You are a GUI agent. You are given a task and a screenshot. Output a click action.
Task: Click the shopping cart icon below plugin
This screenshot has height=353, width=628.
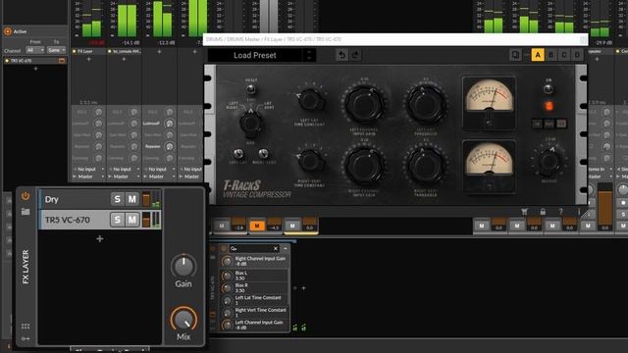click(524, 212)
